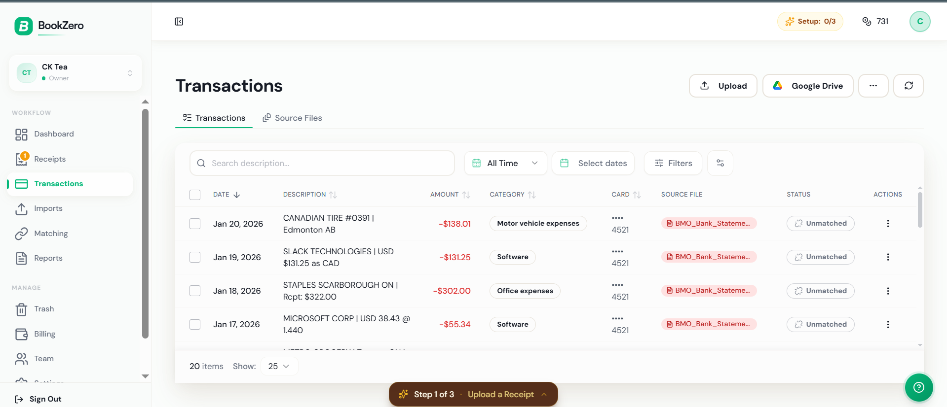Click the Software category on Jan 19 row
The width and height of the screenshot is (947, 407).
[x=512, y=257]
